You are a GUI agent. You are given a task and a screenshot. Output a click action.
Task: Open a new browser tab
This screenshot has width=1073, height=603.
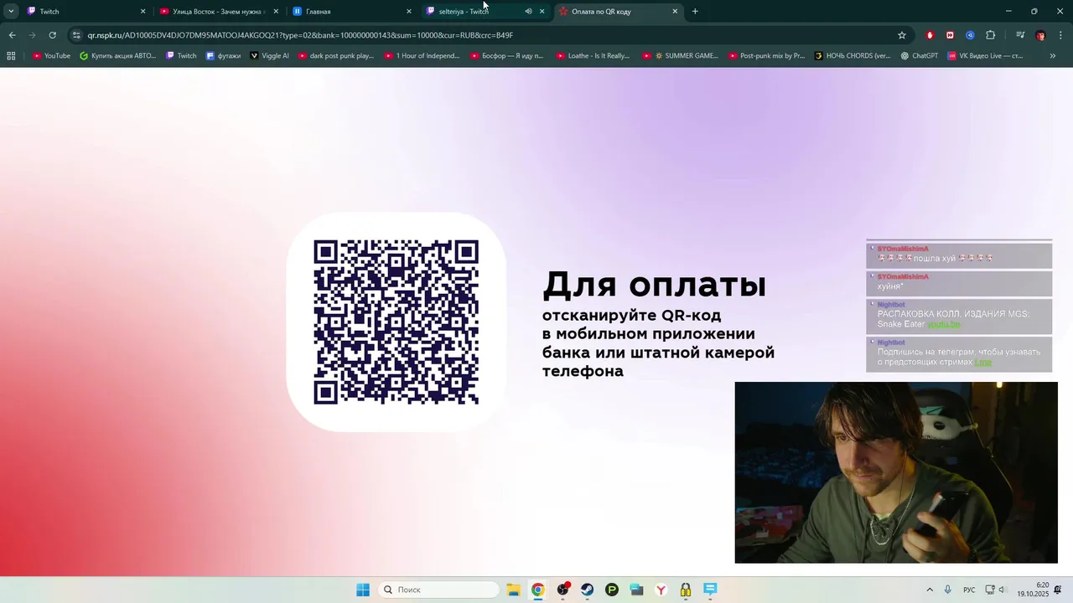695,12
